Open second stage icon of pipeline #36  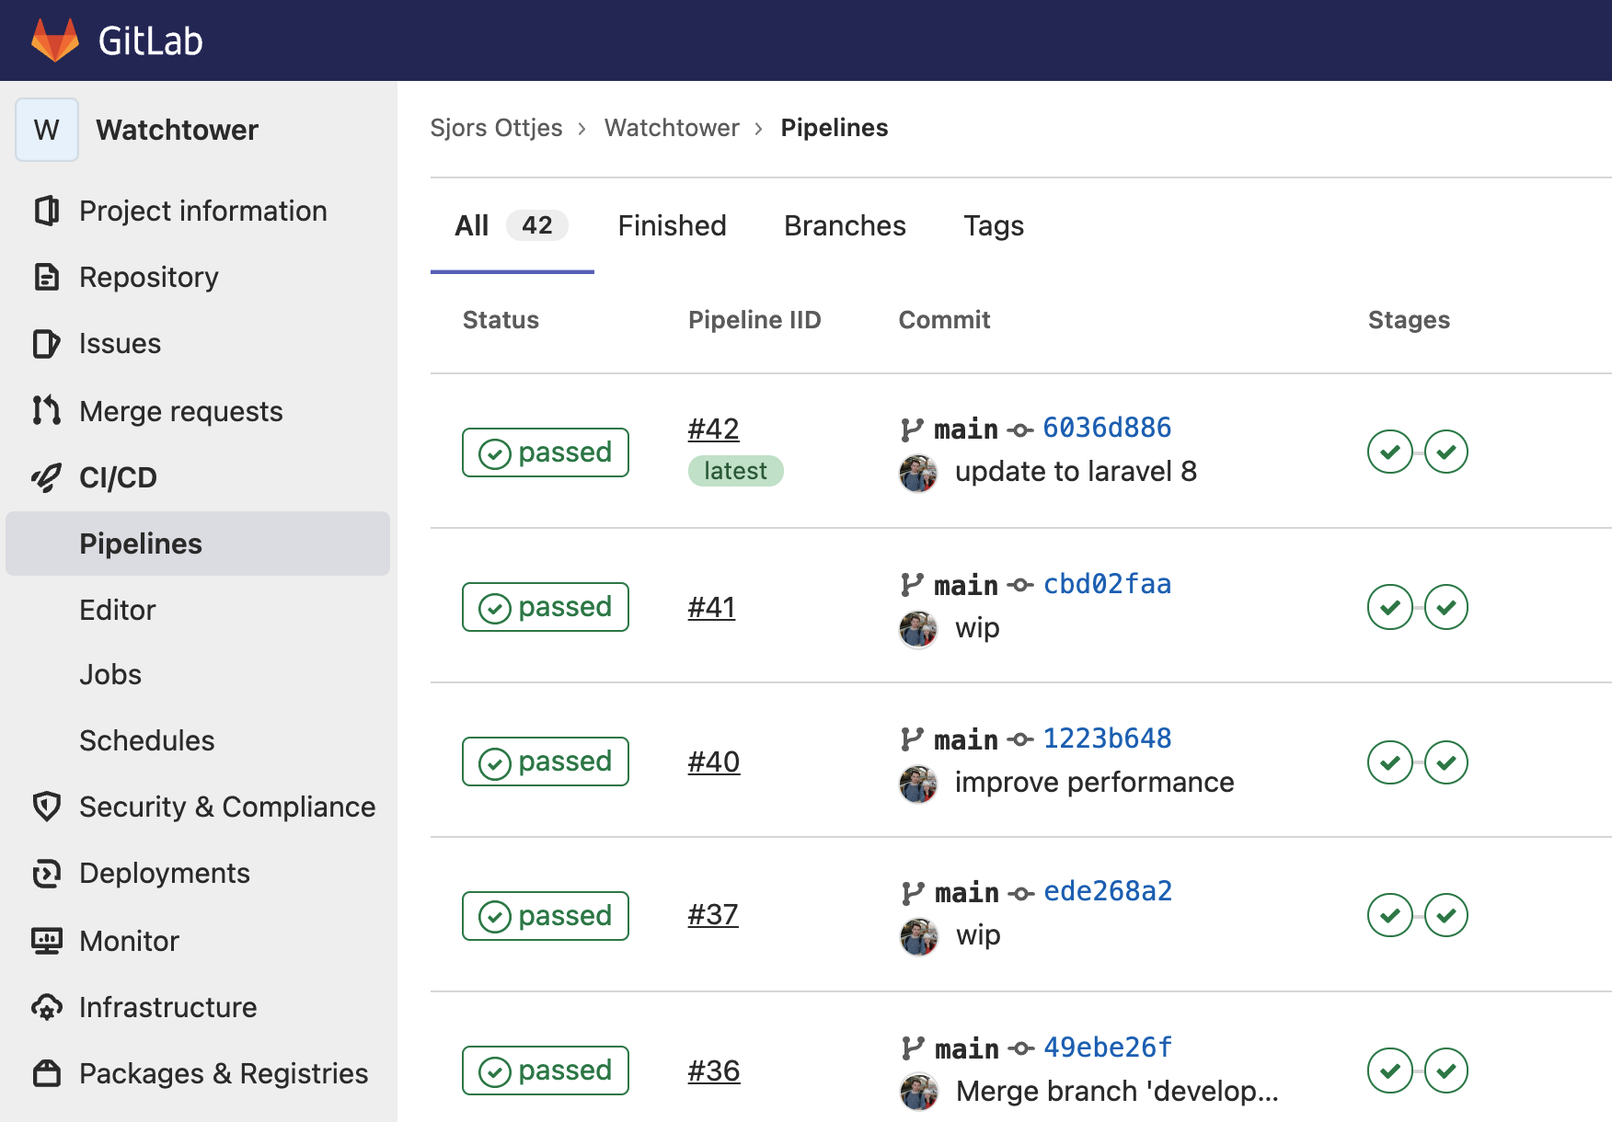point(1446,1070)
